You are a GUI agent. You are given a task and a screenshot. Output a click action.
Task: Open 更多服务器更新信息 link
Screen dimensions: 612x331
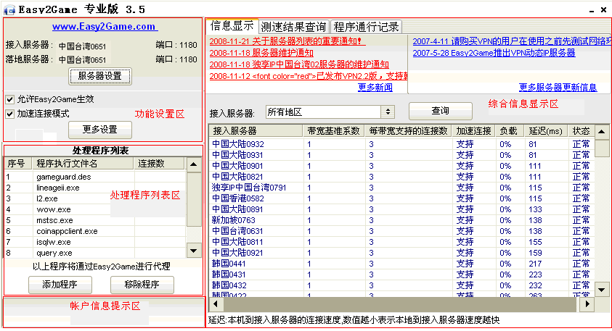(x=558, y=88)
